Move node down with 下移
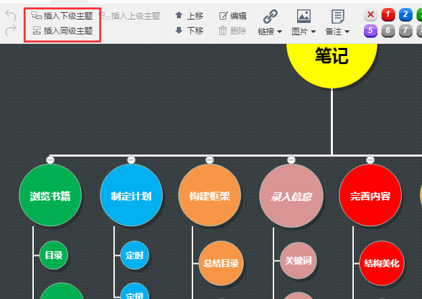Screen dimensions: 422x299 pos(189,30)
